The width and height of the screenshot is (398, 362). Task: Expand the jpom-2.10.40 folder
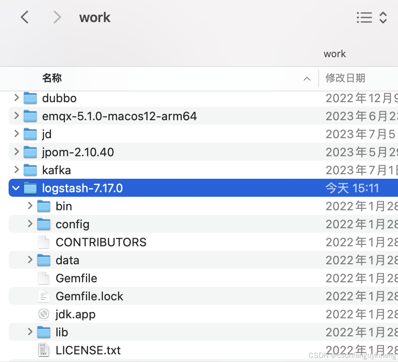[16, 152]
